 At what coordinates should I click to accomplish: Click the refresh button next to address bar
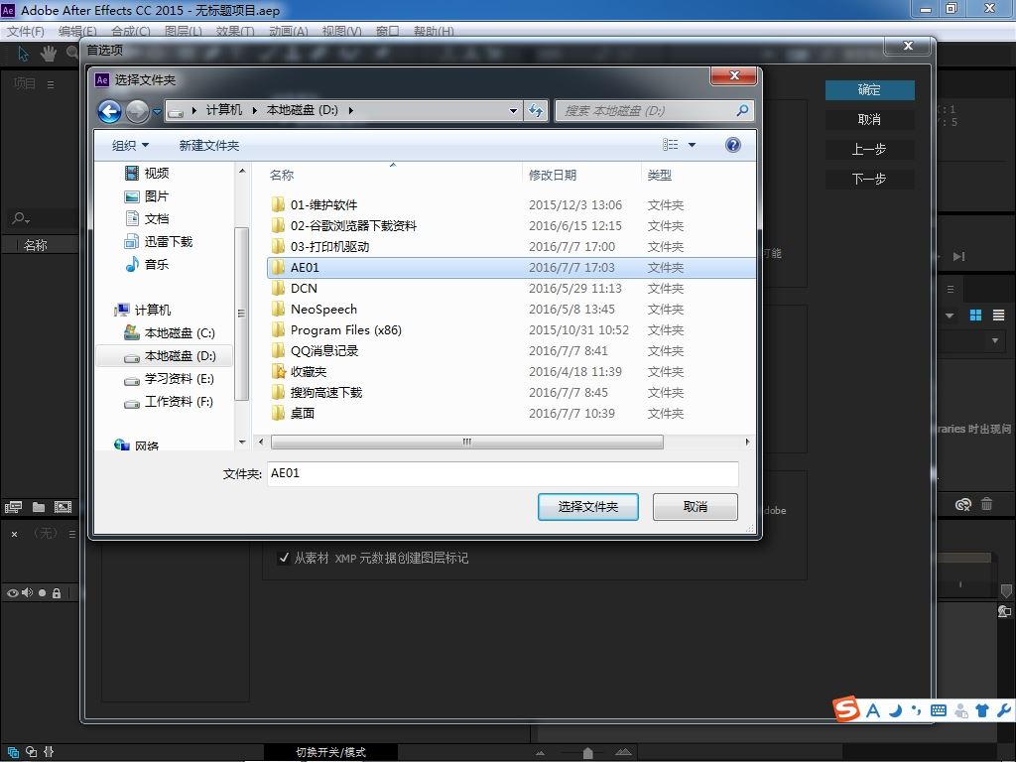[536, 111]
